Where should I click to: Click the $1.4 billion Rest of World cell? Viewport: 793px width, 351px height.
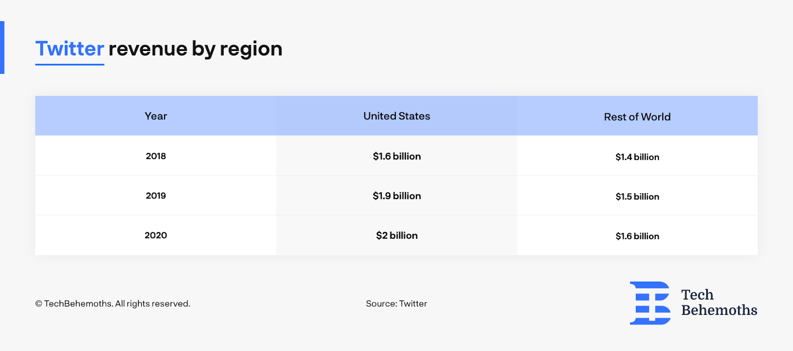point(637,157)
